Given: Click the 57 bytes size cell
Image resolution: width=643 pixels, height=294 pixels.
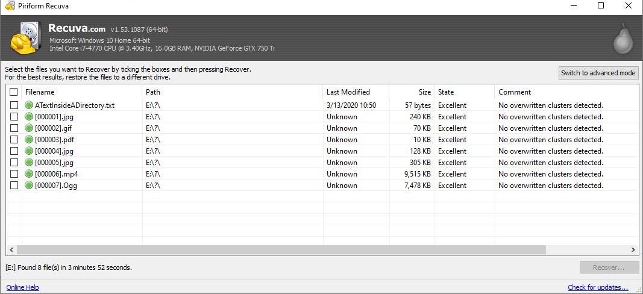Looking at the screenshot, I should [x=418, y=105].
